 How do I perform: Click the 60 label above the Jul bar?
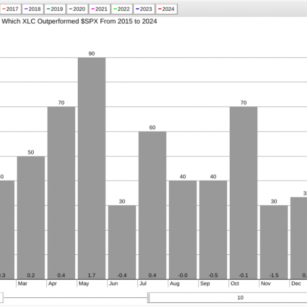[x=152, y=127]
